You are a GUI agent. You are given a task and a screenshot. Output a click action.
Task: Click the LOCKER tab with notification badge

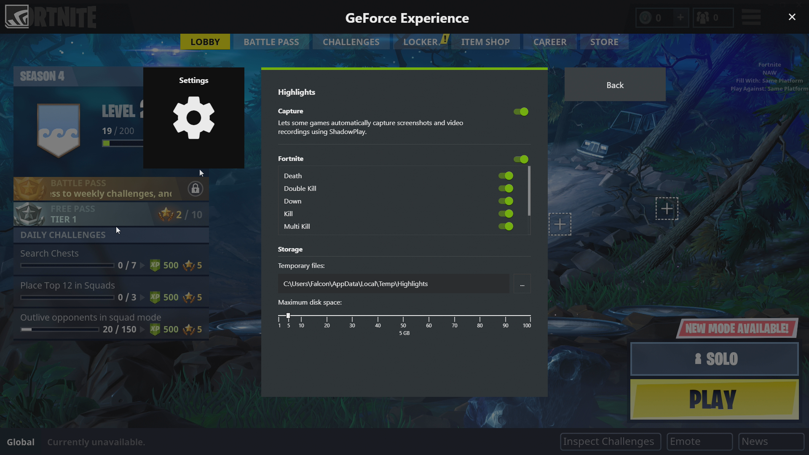click(x=420, y=42)
